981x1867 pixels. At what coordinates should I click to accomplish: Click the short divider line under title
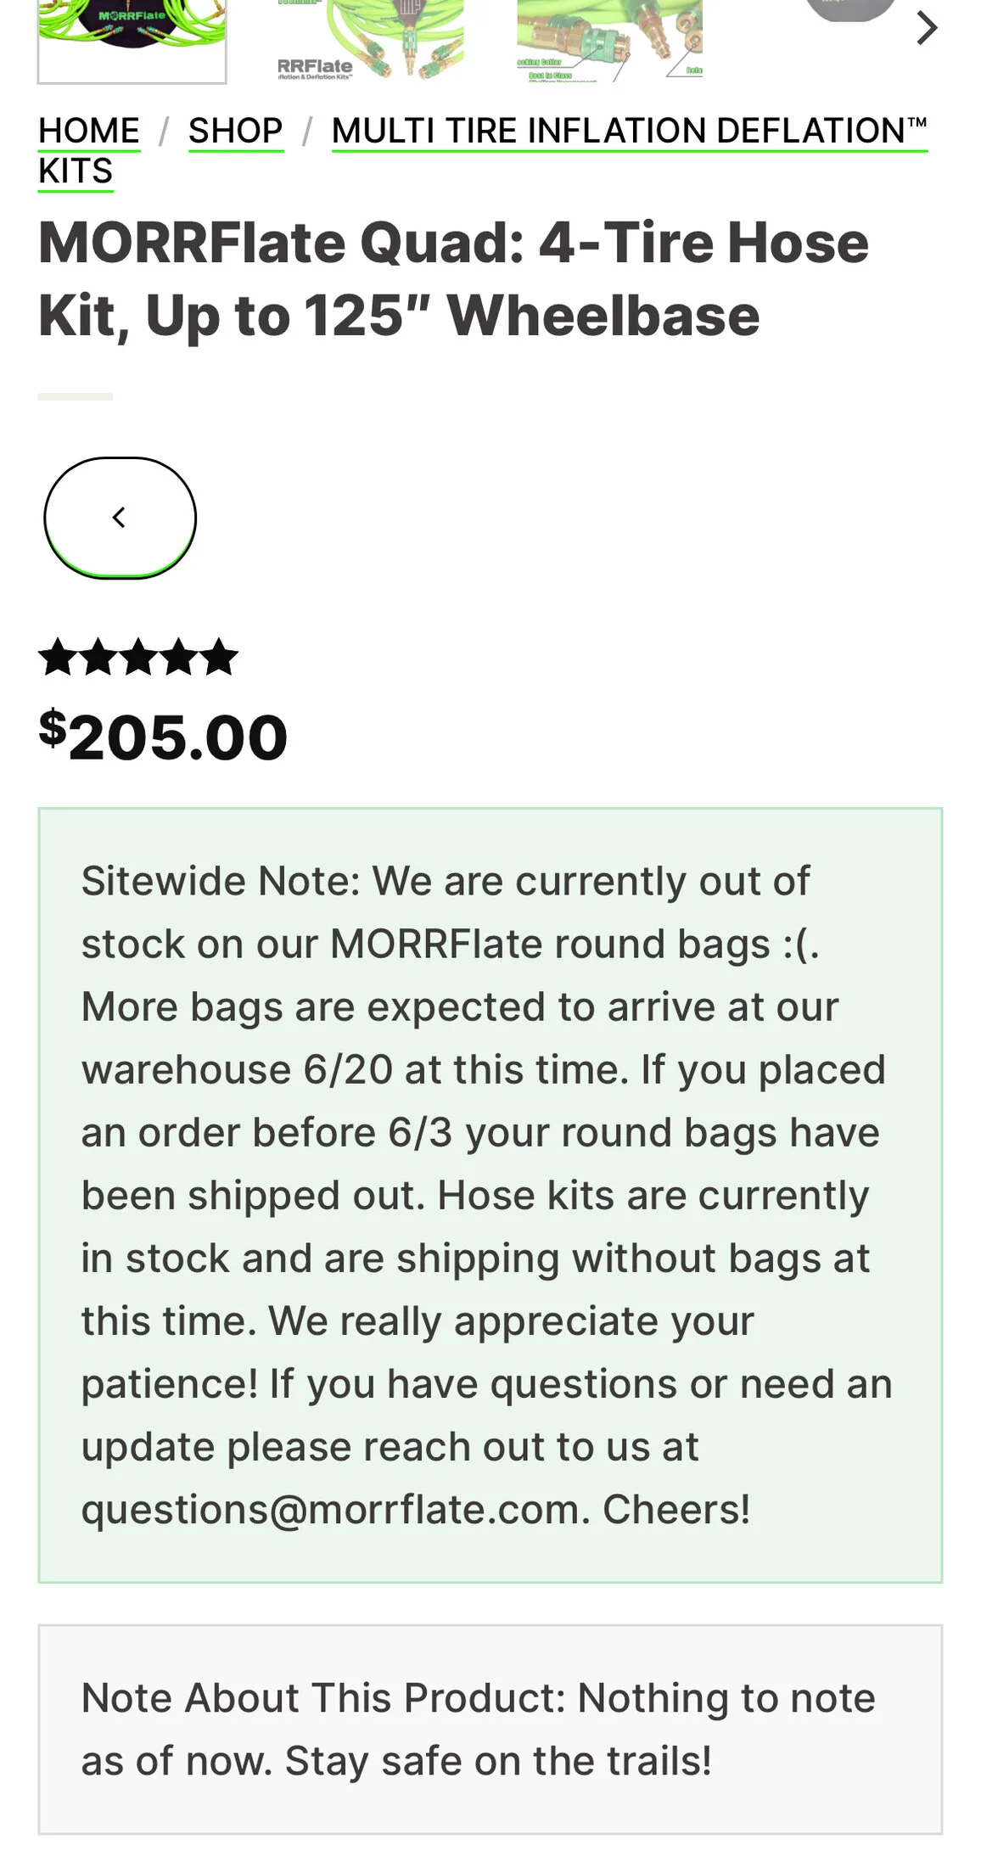pos(76,396)
